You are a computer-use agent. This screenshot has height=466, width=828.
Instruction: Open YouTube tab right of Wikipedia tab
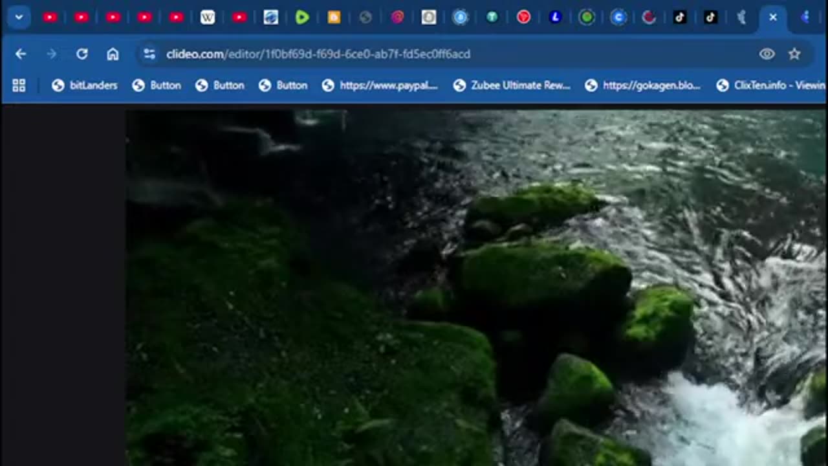(239, 17)
